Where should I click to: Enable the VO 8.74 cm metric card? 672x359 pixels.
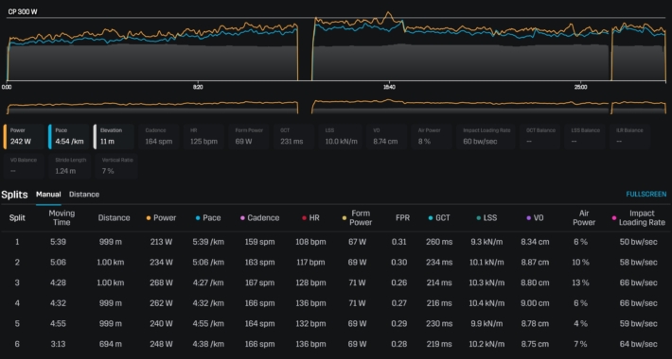pos(386,136)
